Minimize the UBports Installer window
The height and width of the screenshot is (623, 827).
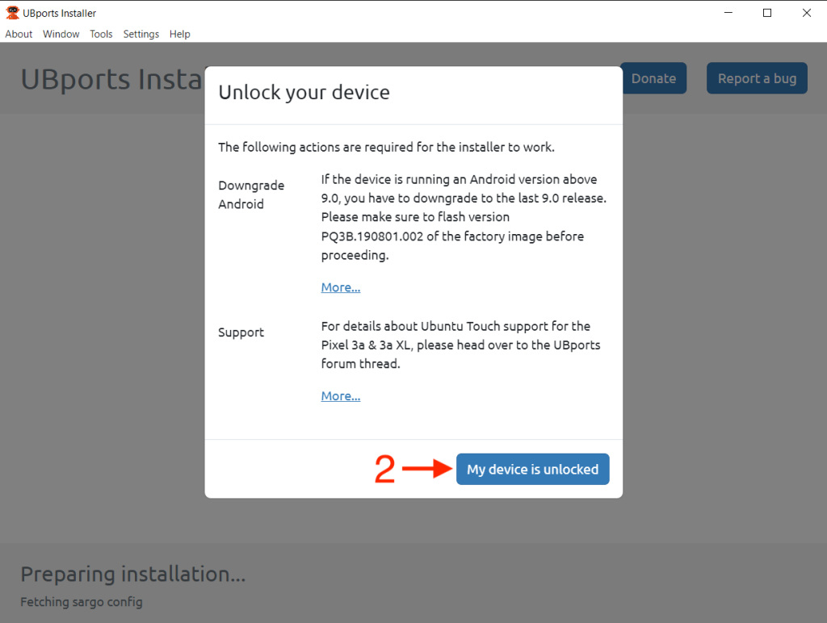point(728,13)
